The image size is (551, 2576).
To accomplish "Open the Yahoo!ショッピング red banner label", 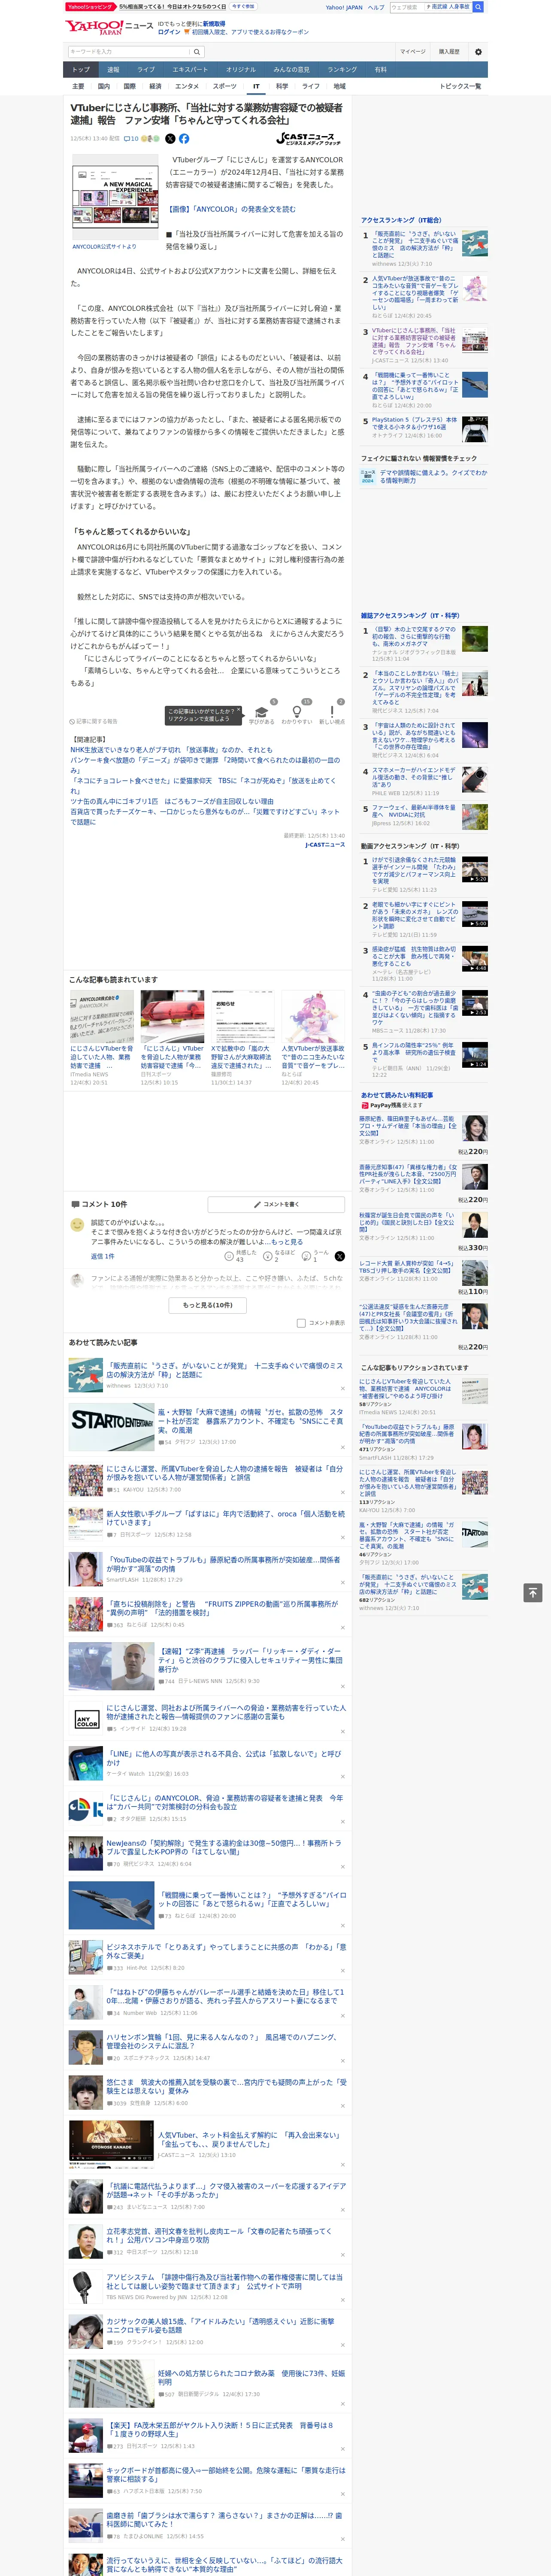I will [x=91, y=6].
